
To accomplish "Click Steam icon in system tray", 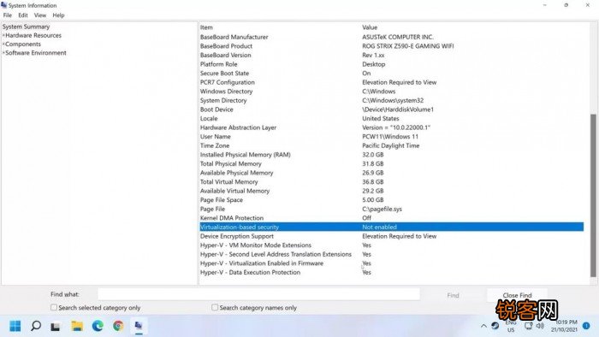I will click(x=495, y=326).
